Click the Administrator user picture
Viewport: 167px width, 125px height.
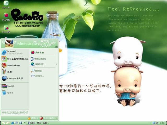[x=9, y=43]
